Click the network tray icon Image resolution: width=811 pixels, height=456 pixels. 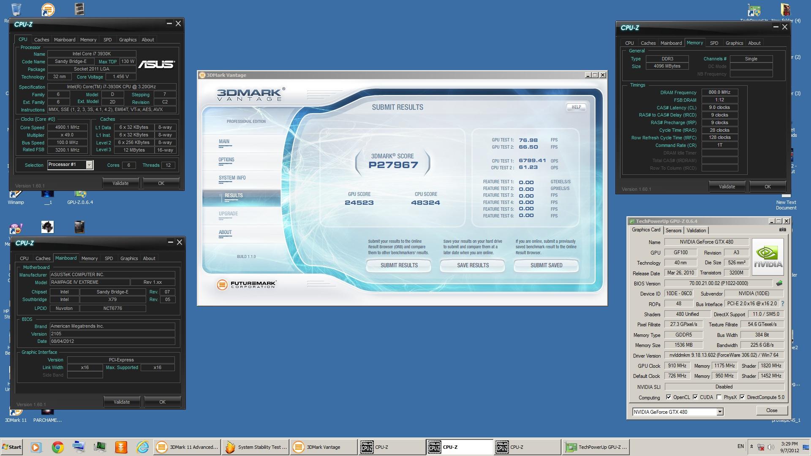point(761,447)
